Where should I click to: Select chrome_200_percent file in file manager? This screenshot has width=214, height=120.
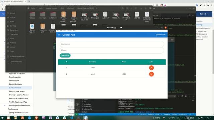click(x=74, y=17)
